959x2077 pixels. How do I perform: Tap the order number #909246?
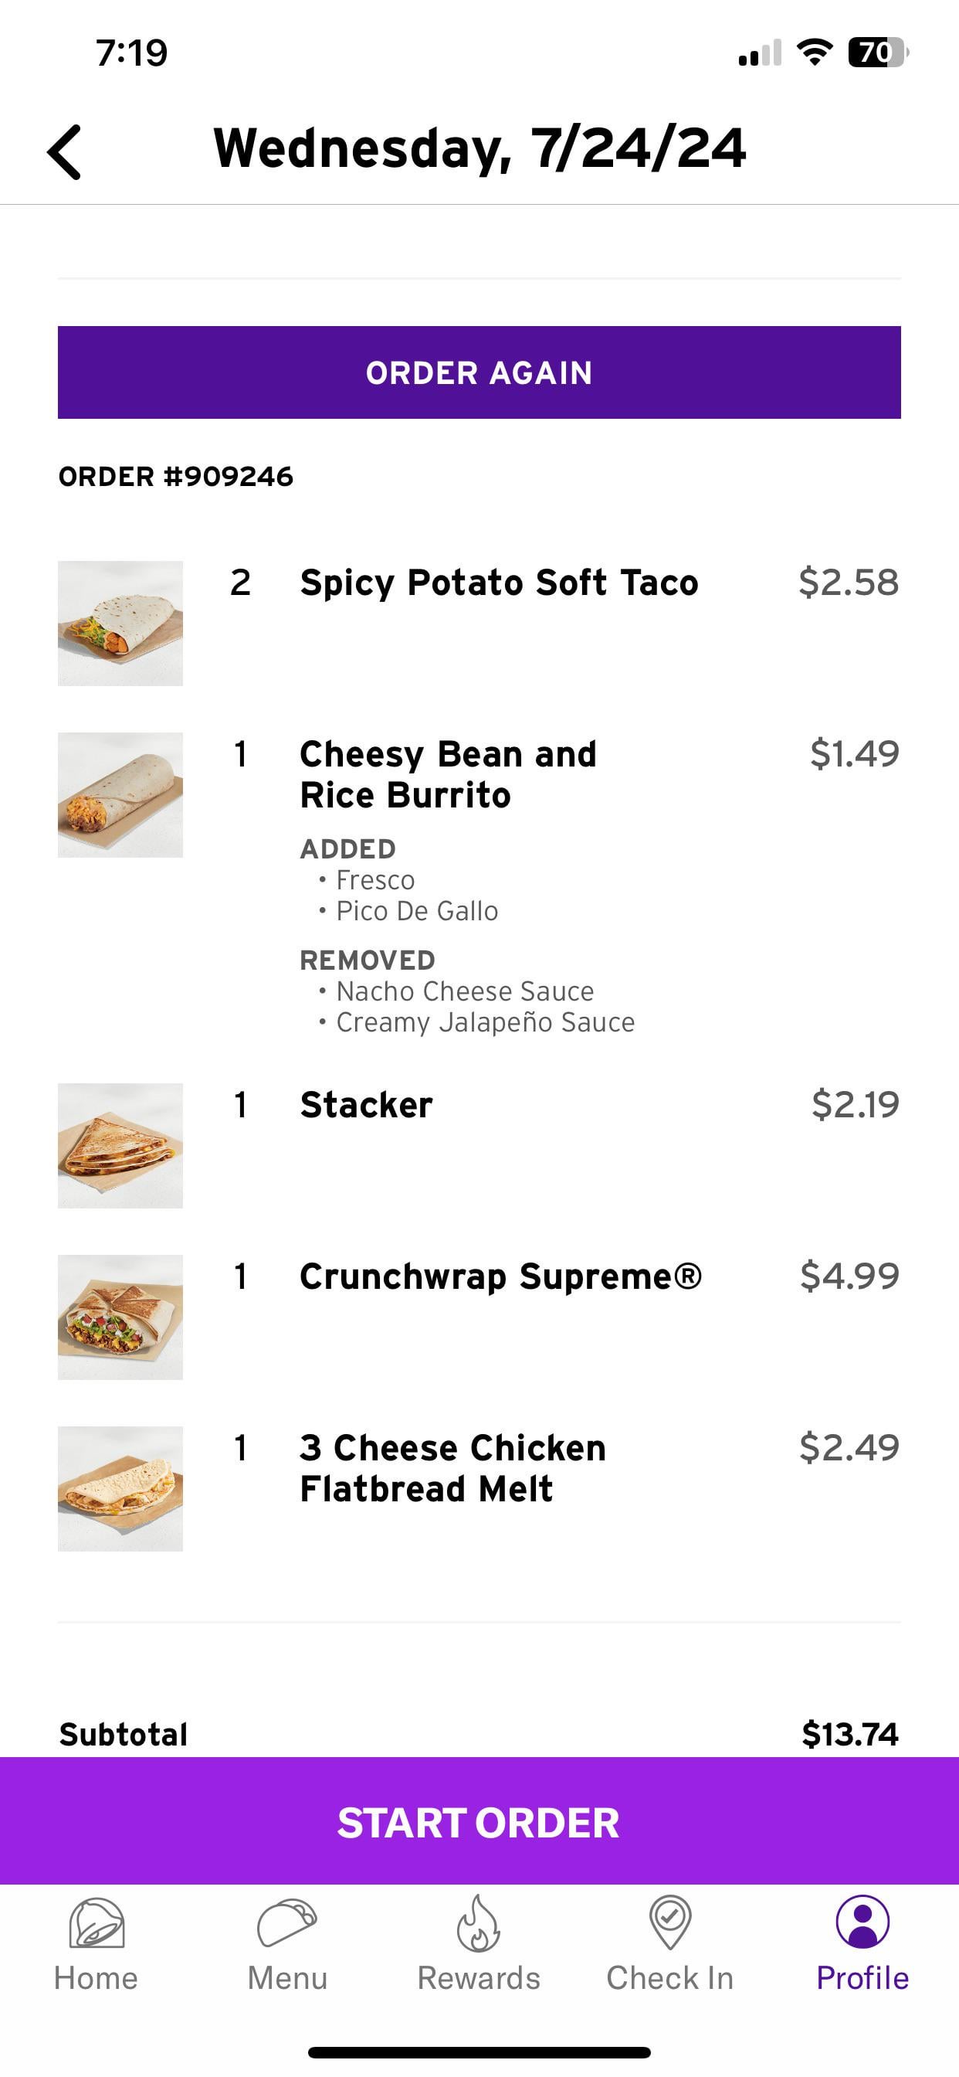pos(176,477)
